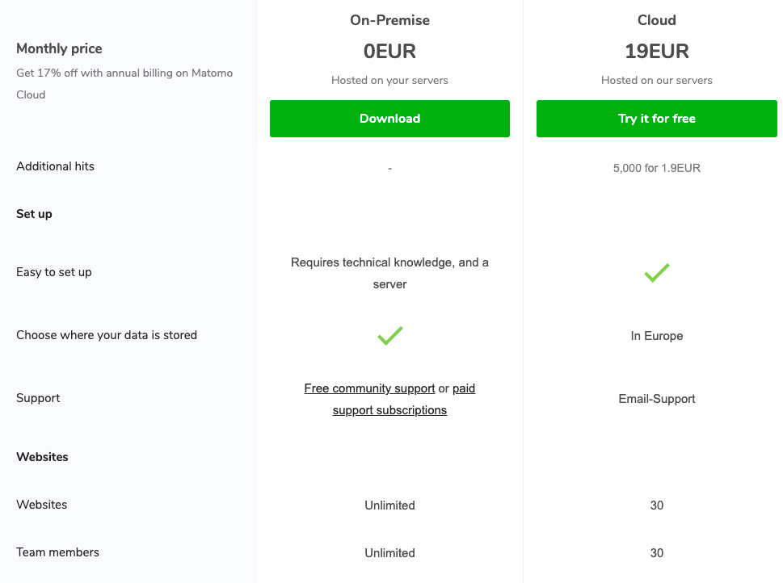Screen dimensions: 783x583
Task: Select the Easy to set up row label
Action: tap(54, 272)
